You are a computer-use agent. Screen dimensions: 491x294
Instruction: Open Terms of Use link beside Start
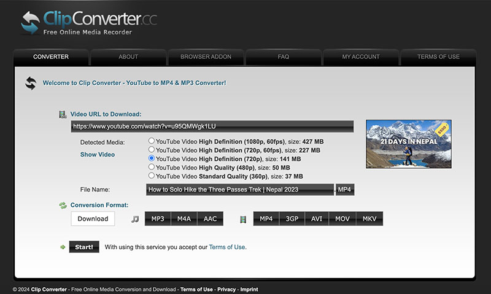(227, 247)
